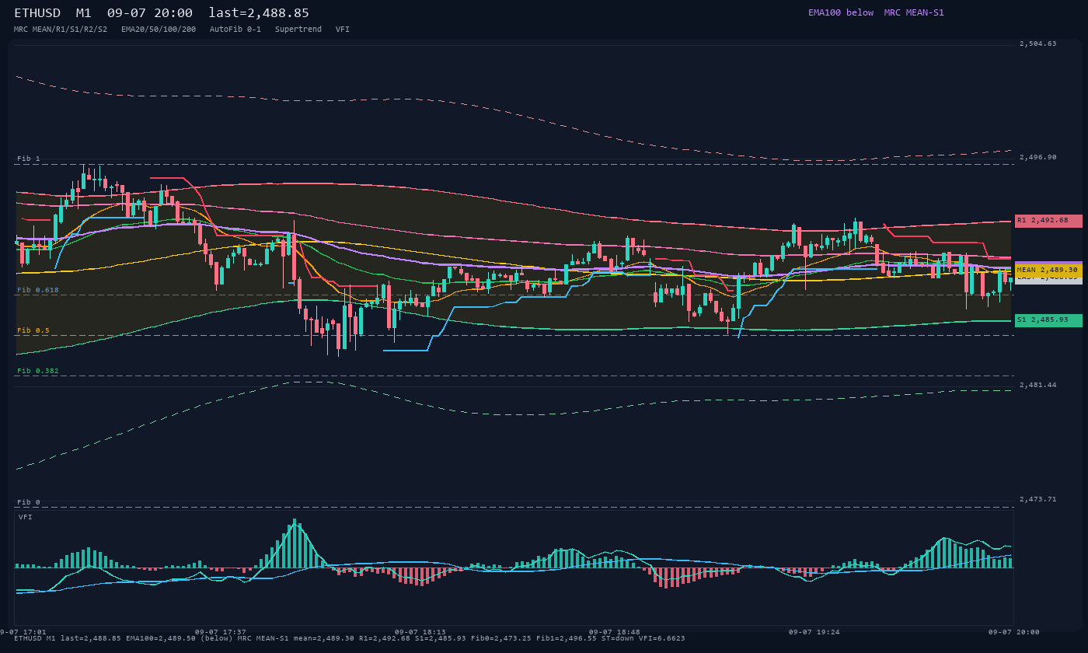Image resolution: width=1088 pixels, height=653 pixels.
Task: Select the EMA20/50/100/200 indicator label
Action: click(x=159, y=29)
